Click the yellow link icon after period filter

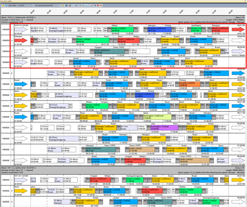pyautogui.click(x=63, y=5)
